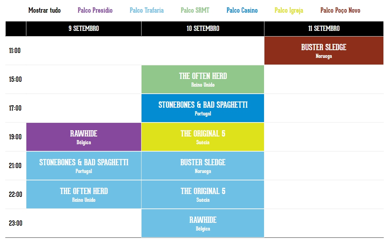The image size is (388, 246).
Task: Select the Mostrar tudo filter
Action: click(x=45, y=11)
